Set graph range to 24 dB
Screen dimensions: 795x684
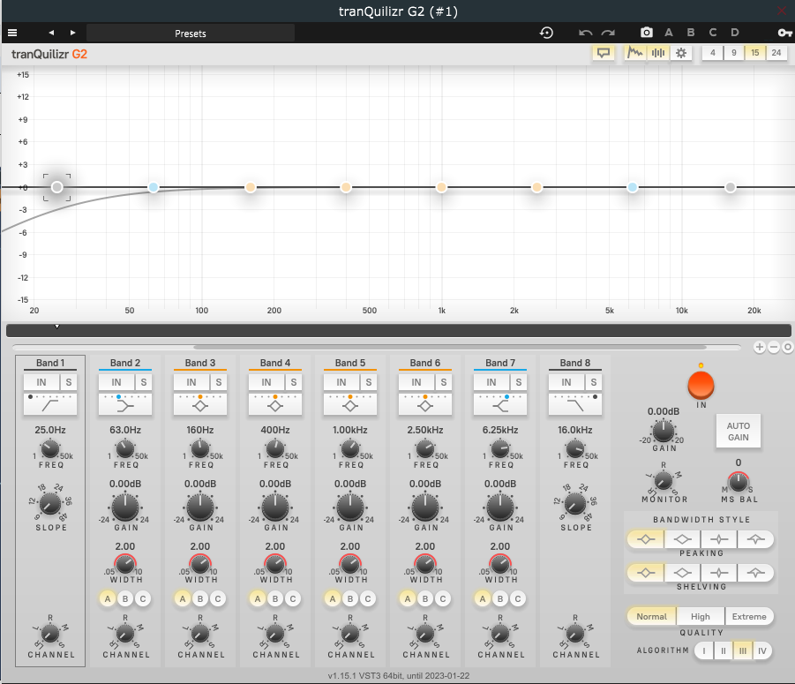[776, 53]
